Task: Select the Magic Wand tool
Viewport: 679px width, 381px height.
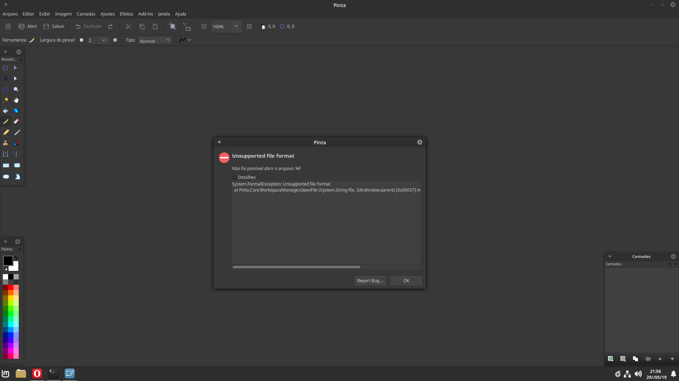Action: pyautogui.click(x=6, y=100)
